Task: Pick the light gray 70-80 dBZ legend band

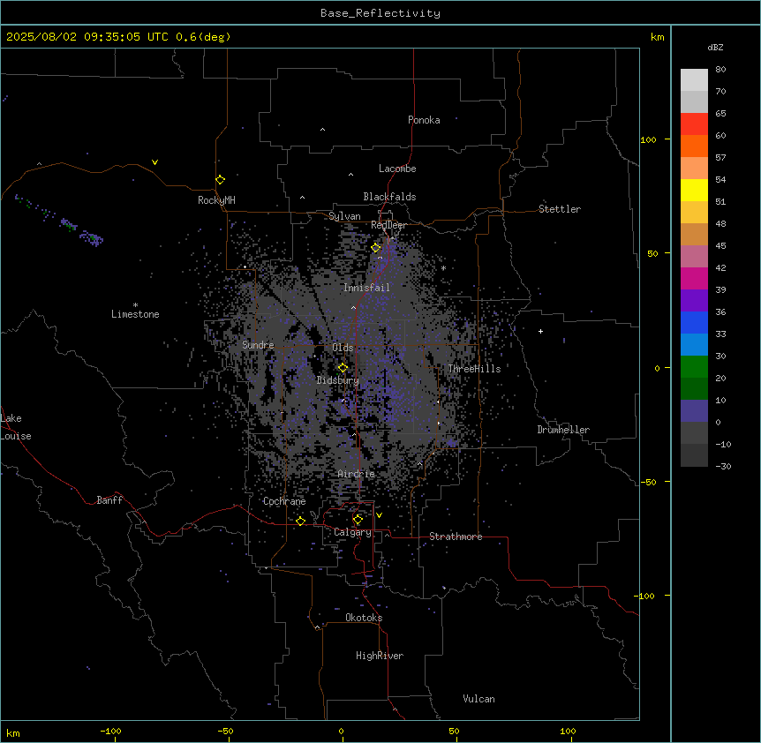Action: click(694, 79)
